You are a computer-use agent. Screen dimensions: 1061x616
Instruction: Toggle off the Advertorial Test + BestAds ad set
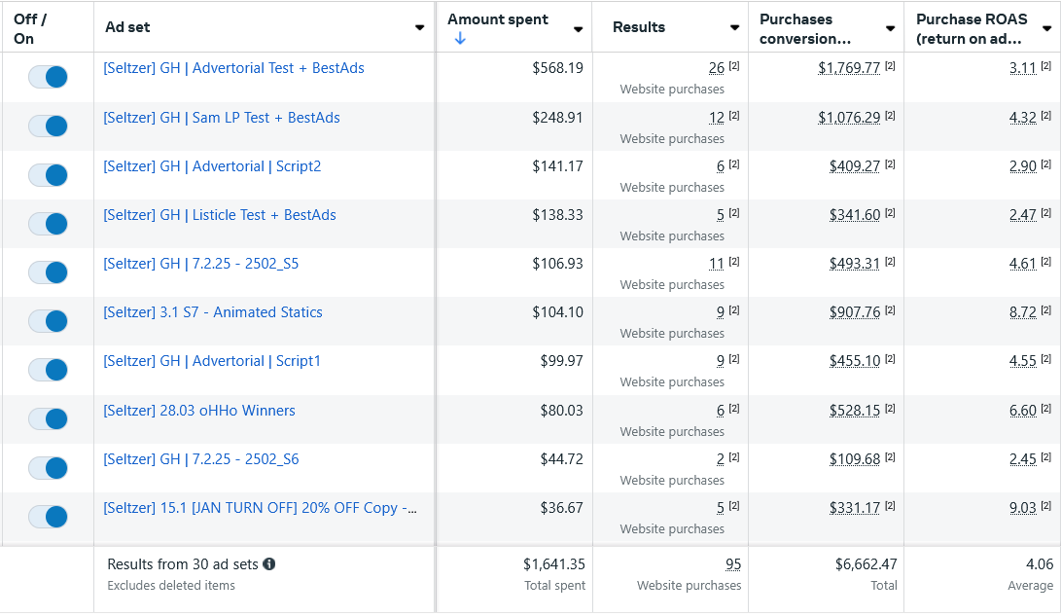tap(48, 77)
